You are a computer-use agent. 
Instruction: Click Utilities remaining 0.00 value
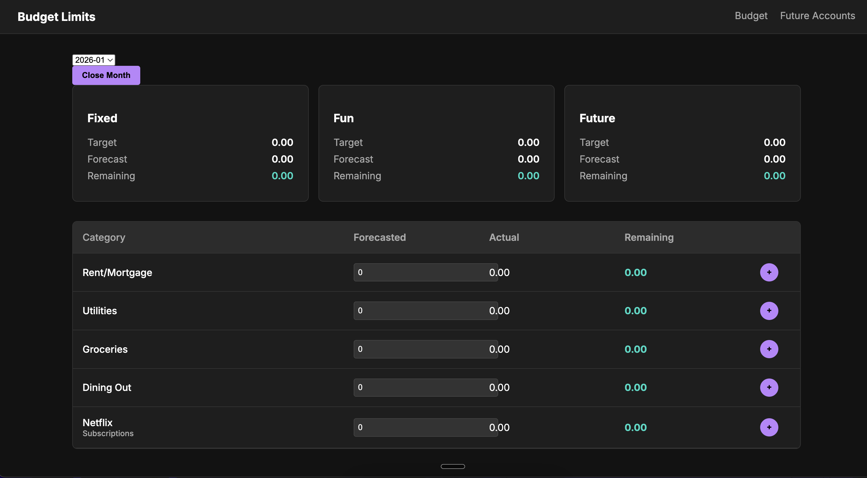(635, 311)
